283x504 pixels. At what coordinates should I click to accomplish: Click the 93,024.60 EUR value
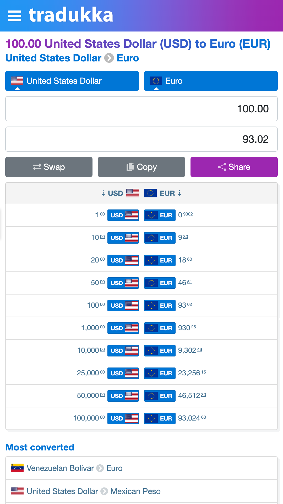(x=192, y=418)
